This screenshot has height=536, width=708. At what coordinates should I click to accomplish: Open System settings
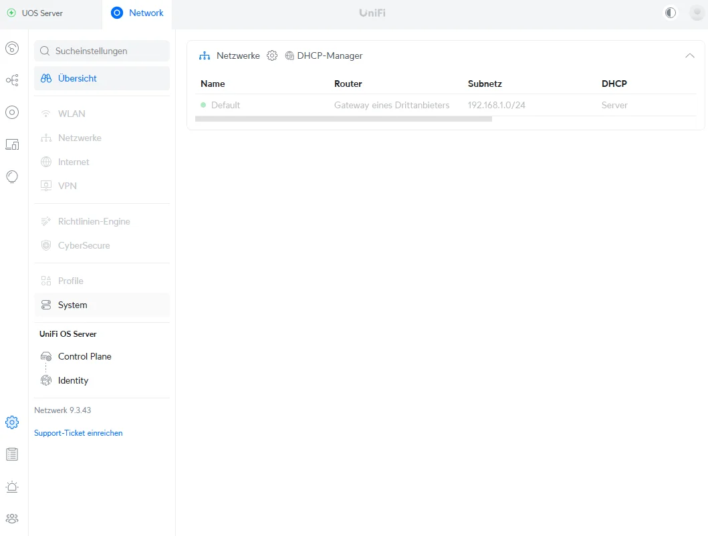102,305
